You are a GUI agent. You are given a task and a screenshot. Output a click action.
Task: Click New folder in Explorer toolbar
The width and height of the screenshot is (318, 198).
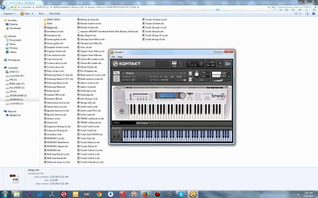[55, 14]
